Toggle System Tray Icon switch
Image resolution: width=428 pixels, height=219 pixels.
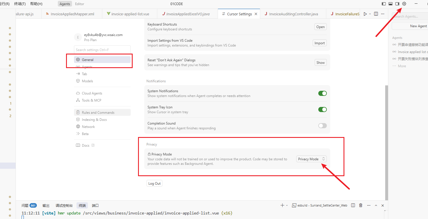click(323, 109)
